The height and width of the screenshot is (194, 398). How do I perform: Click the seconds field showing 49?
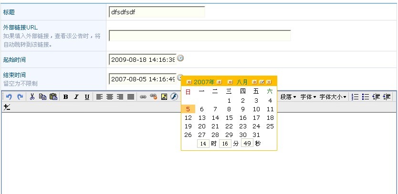click(247, 144)
